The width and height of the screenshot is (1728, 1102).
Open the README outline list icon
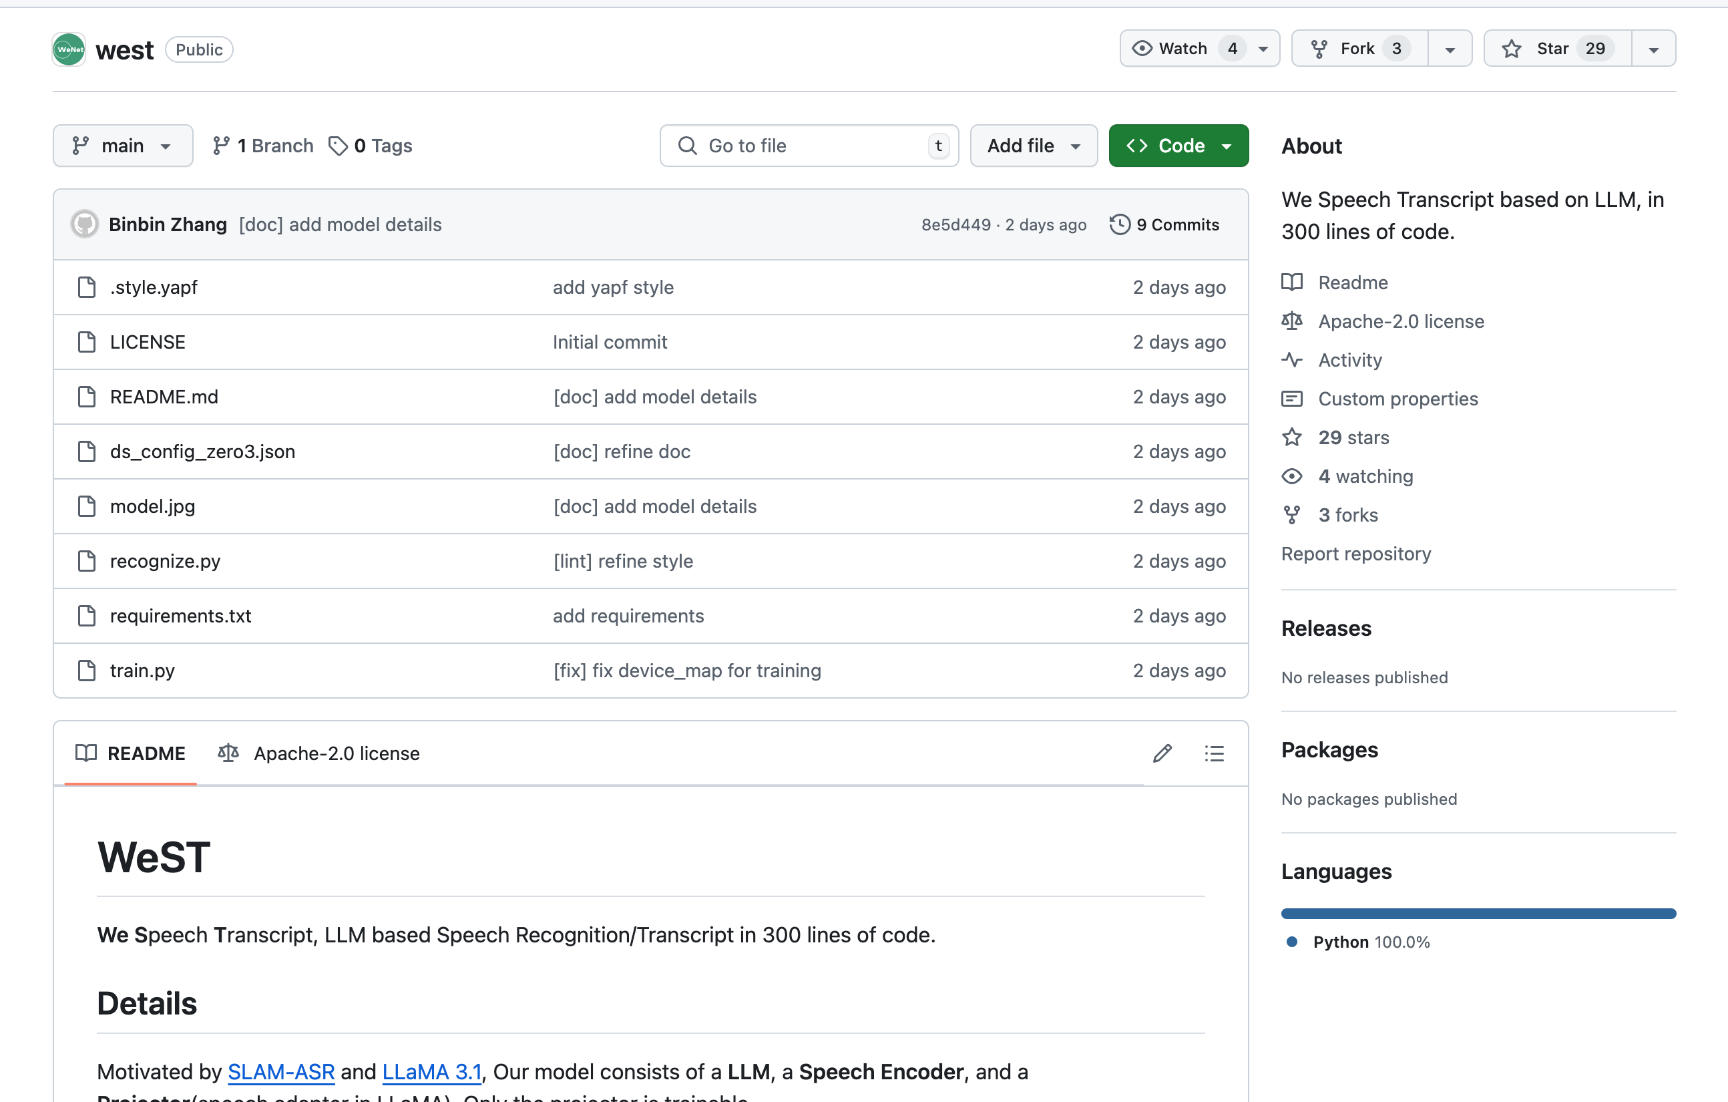click(x=1214, y=753)
